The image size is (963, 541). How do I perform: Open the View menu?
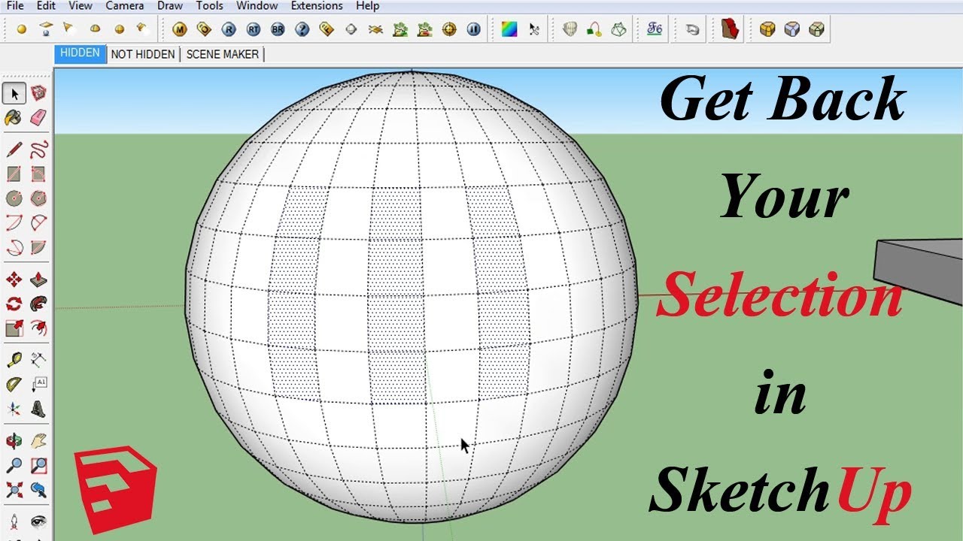[81, 6]
